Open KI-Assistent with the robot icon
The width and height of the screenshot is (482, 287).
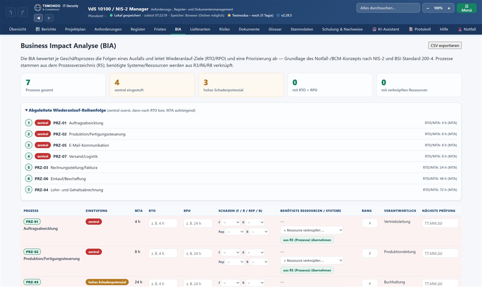click(x=386, y=29)
